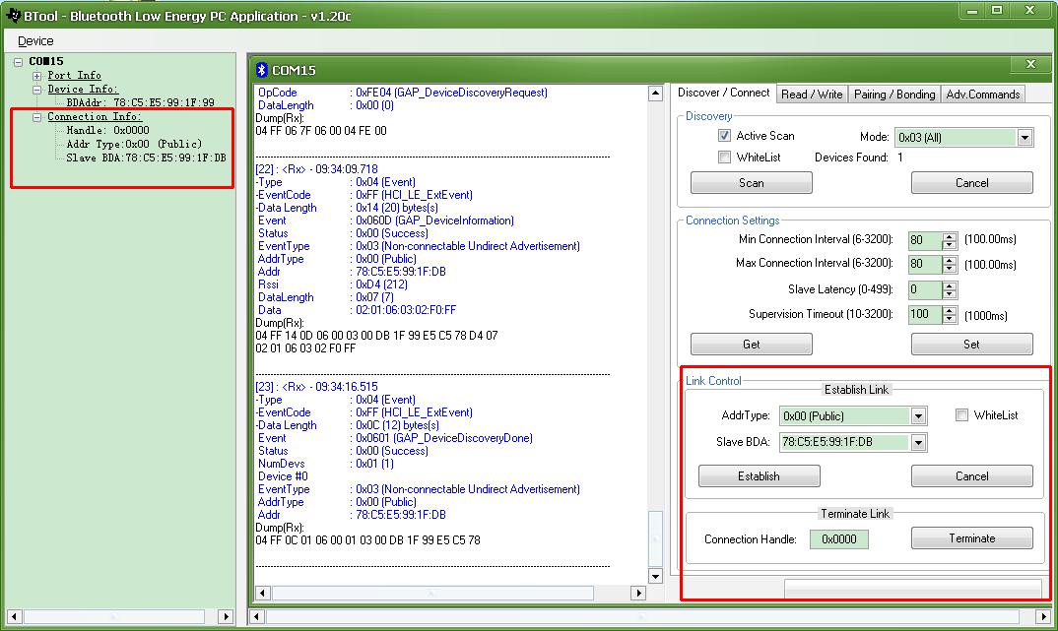
Task: Click main window bottom scroll left arrow
Action: (256, 616)
